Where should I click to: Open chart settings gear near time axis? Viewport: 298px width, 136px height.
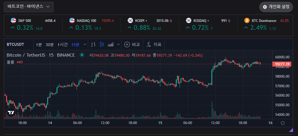pos(283,123)
